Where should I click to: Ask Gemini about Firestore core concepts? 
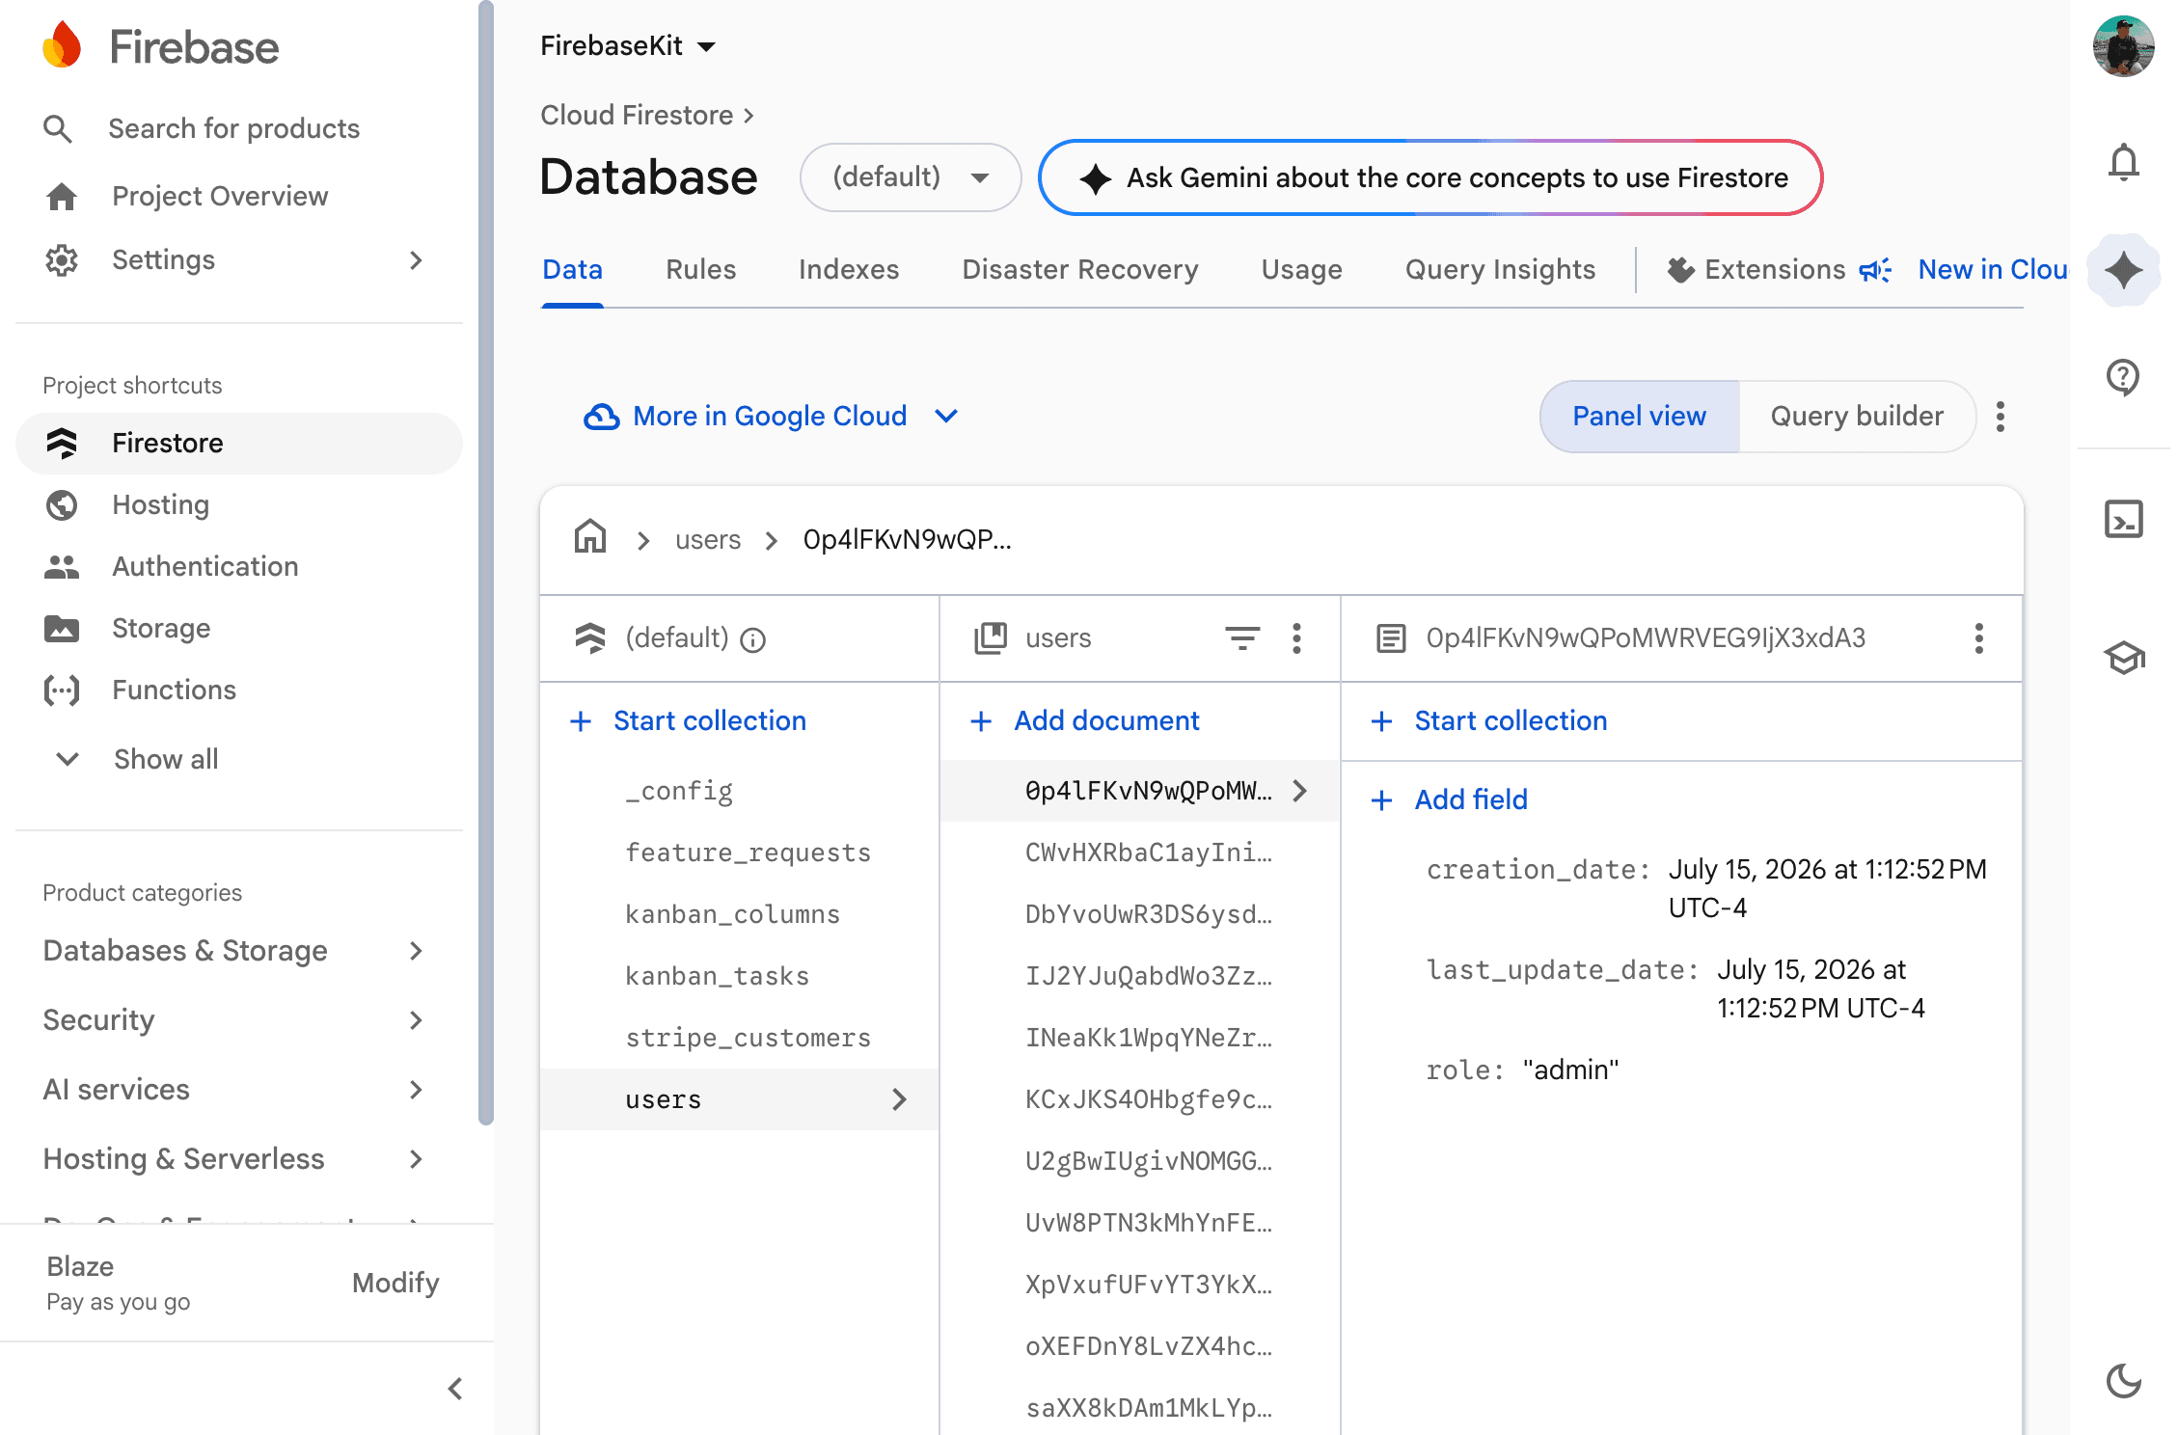pos(1430,177)
